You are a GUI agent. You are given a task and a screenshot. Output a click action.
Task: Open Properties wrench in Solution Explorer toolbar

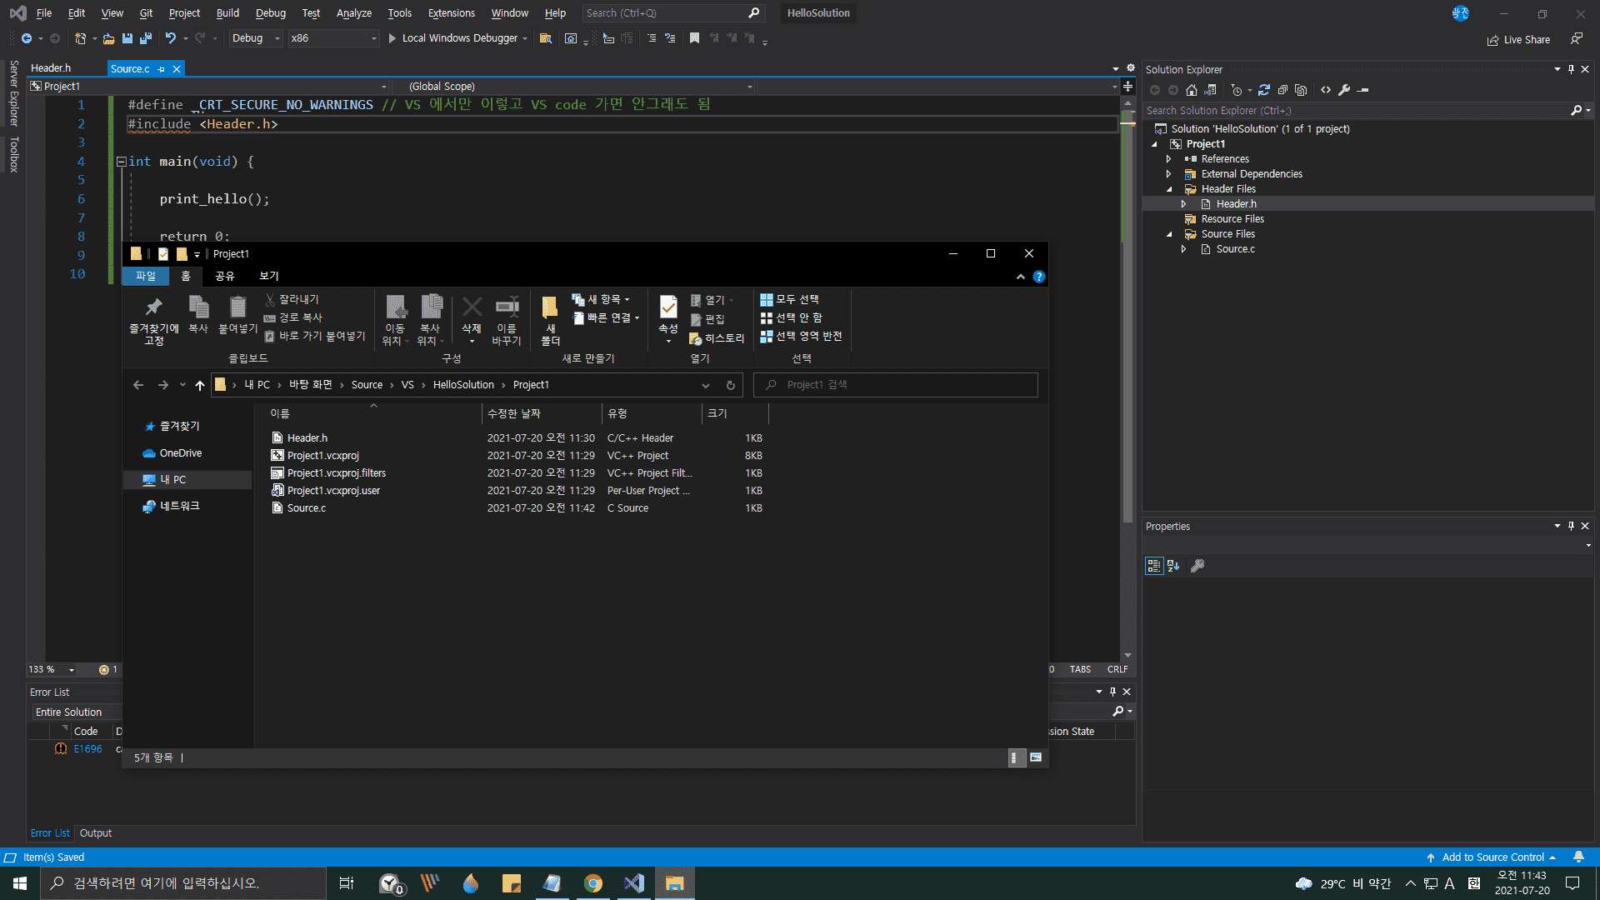click(1344, 90)
